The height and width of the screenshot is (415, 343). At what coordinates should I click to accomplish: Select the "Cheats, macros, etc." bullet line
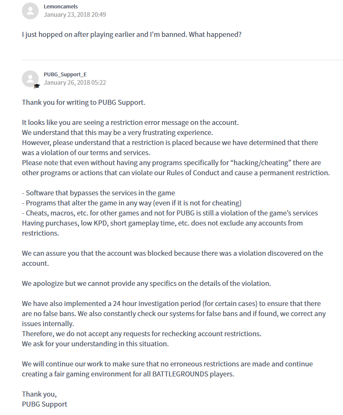coord(170,213)
